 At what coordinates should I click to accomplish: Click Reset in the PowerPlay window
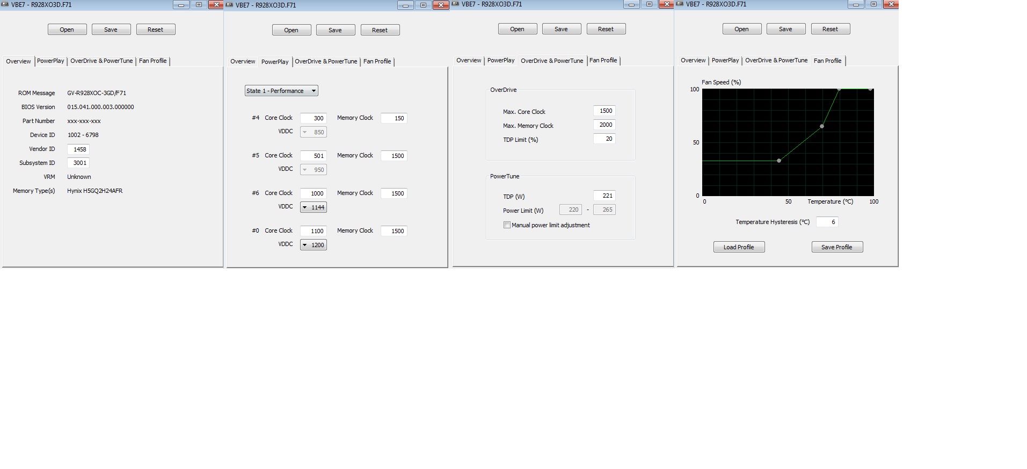[x=380, y=30]
